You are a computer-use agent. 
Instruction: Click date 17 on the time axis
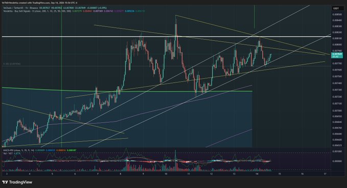pos(325,174)
